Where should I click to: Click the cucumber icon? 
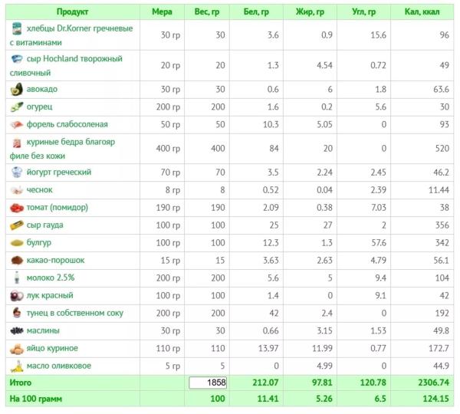[16, 107]
